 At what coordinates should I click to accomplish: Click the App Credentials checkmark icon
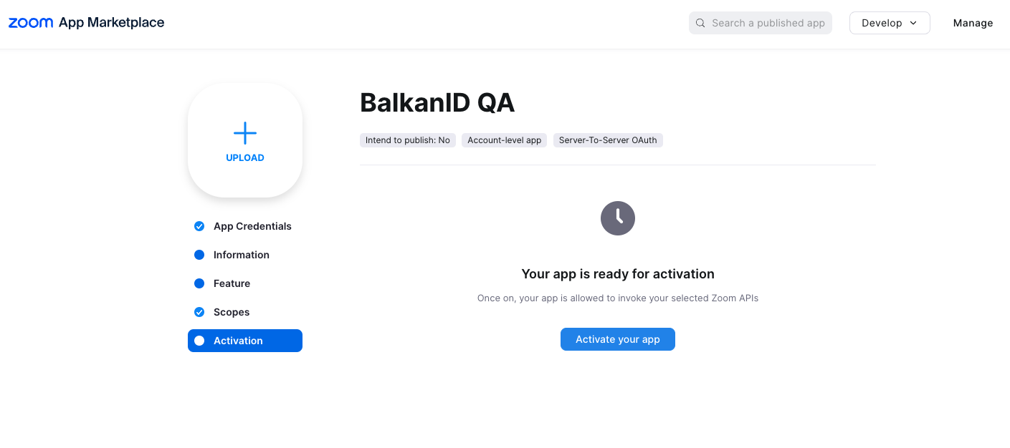click(x=199, y=226)
